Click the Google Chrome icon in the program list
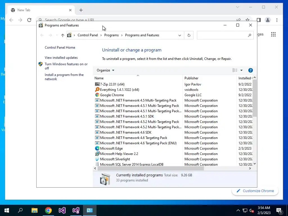 coord(97,95)
